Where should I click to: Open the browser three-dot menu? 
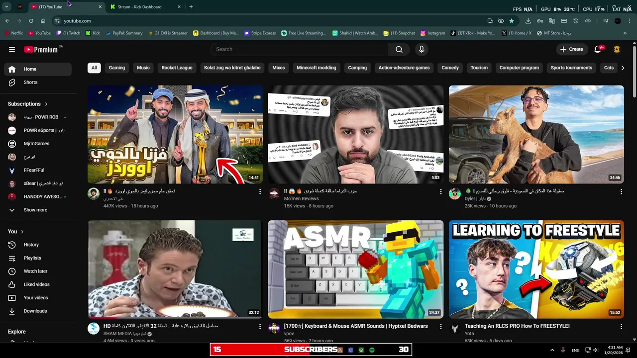coord(630,21)
